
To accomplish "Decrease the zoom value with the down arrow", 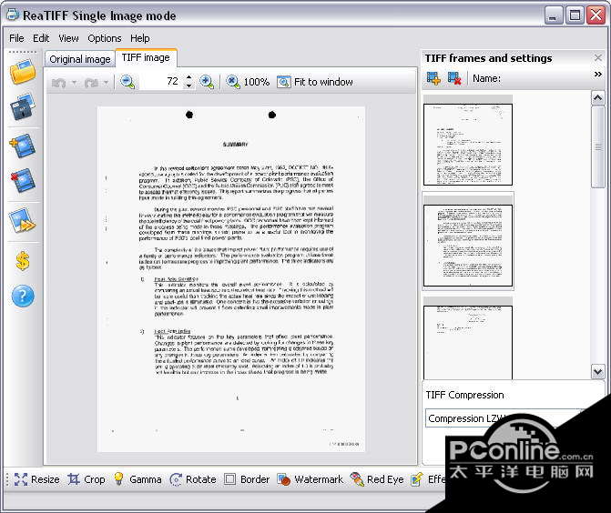I will 189,85.
